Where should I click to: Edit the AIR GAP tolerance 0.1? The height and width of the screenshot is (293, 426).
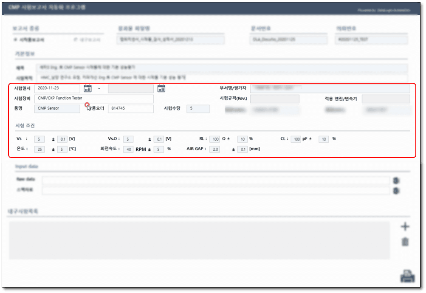pyautogui.click(x=243, y=149)
